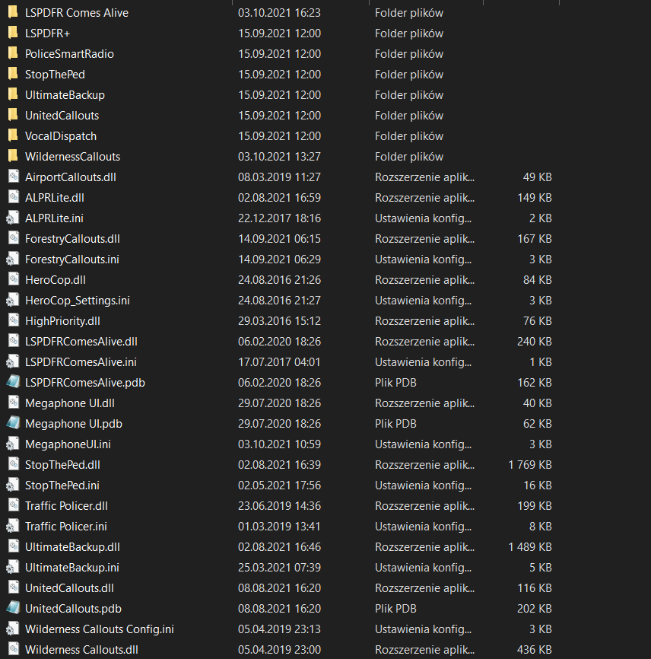Click the LSPDFRComesAlive.dll file icon
The height and width of the screenshot is (659, 651).
13,341
